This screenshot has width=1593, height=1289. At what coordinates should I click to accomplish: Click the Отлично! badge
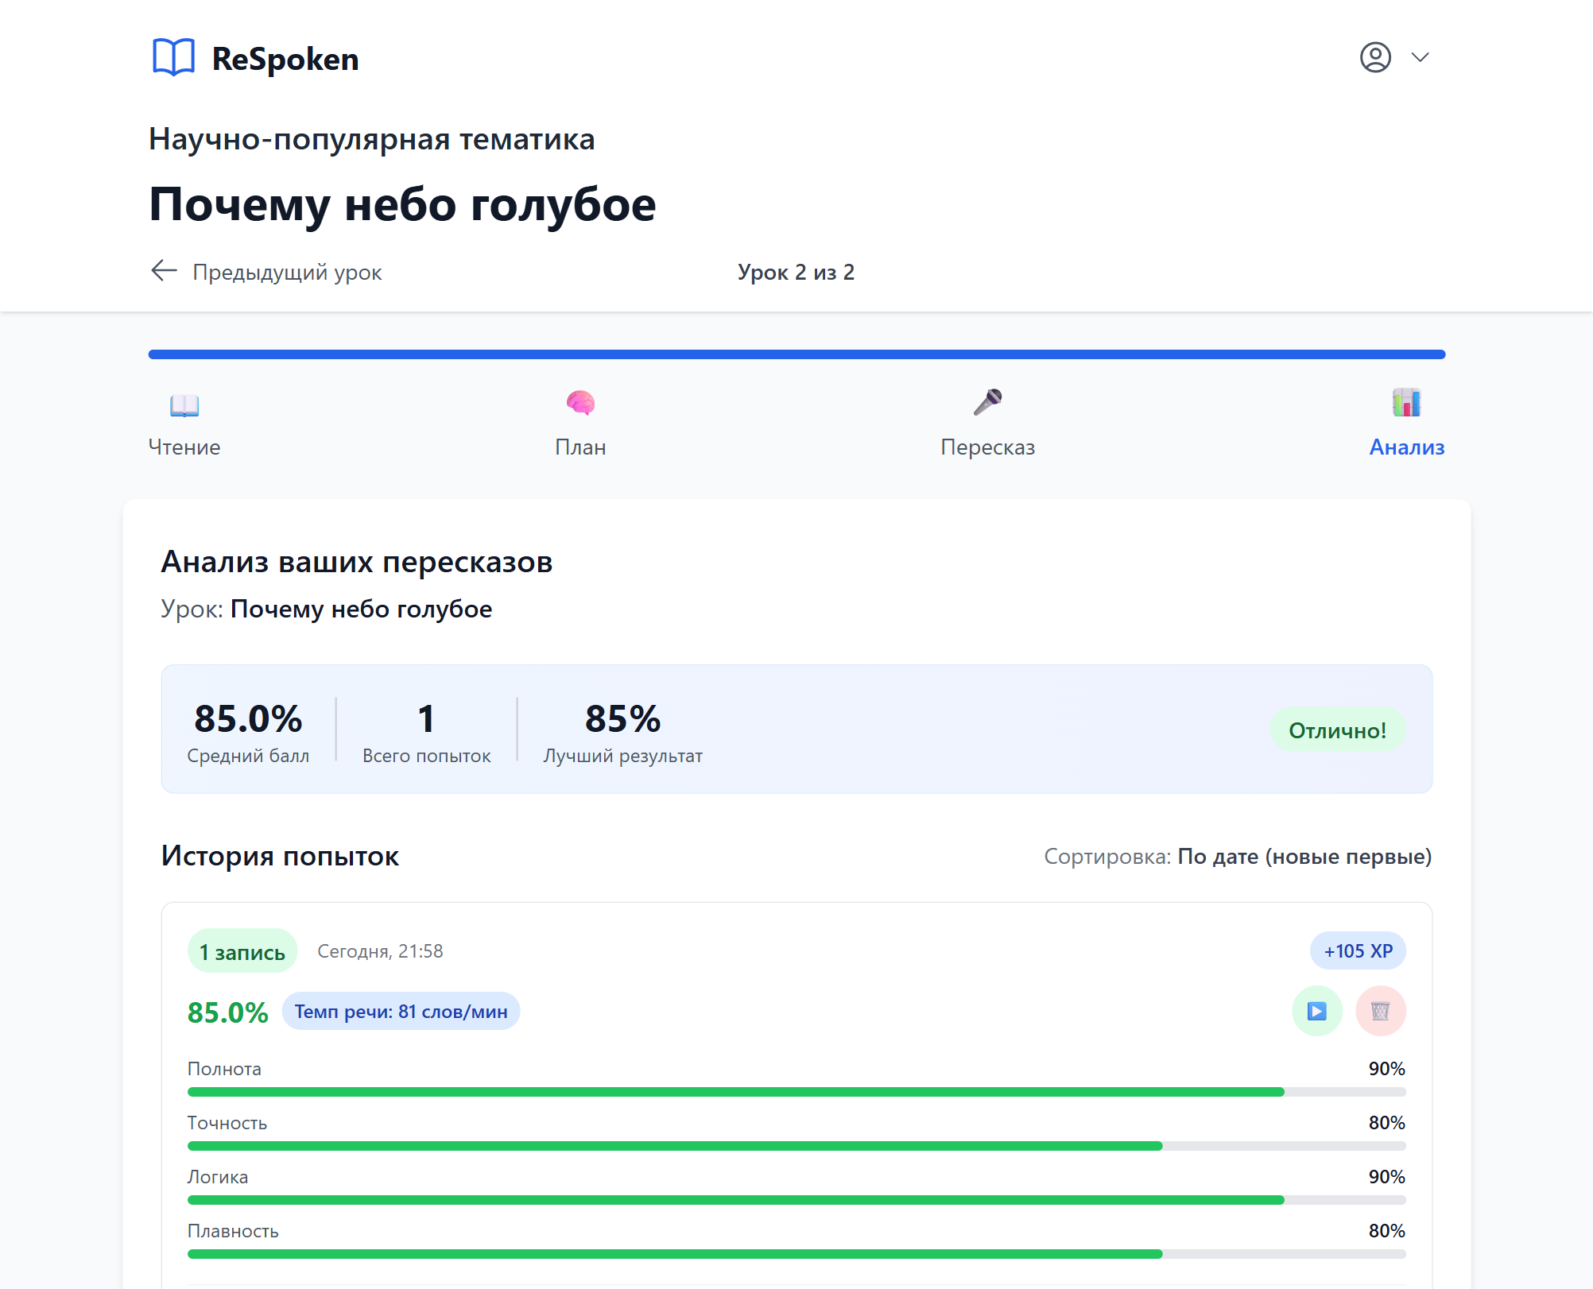click(x=1338, y=729)
